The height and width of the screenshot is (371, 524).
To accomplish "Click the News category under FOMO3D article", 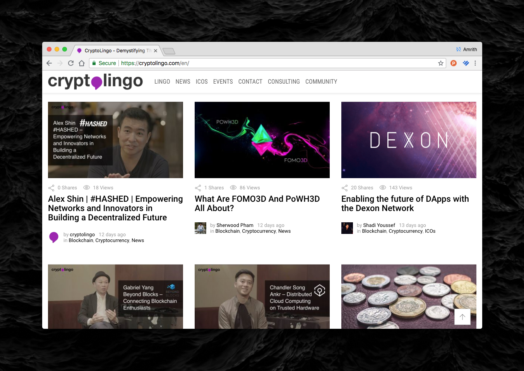I will 284,231.
